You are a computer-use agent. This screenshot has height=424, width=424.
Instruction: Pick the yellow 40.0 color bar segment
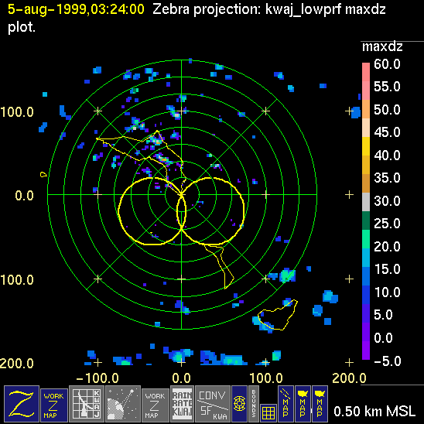coord(366,146)
